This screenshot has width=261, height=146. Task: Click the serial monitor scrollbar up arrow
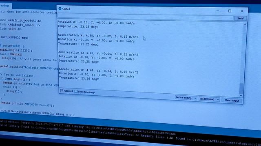click(x=245, y=24)
